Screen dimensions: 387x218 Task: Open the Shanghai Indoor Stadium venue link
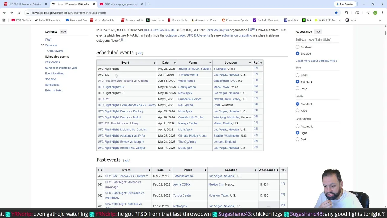point(194,69)
